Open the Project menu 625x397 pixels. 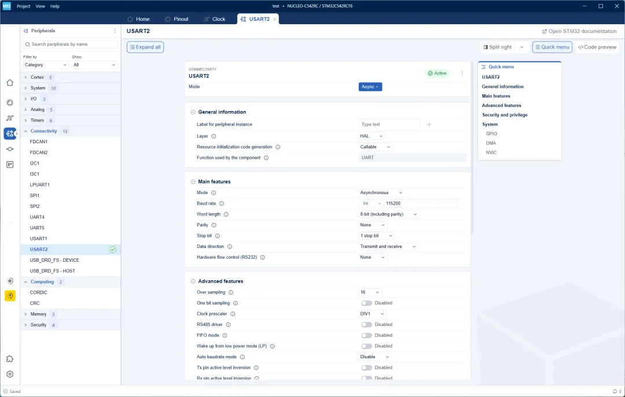24,6
